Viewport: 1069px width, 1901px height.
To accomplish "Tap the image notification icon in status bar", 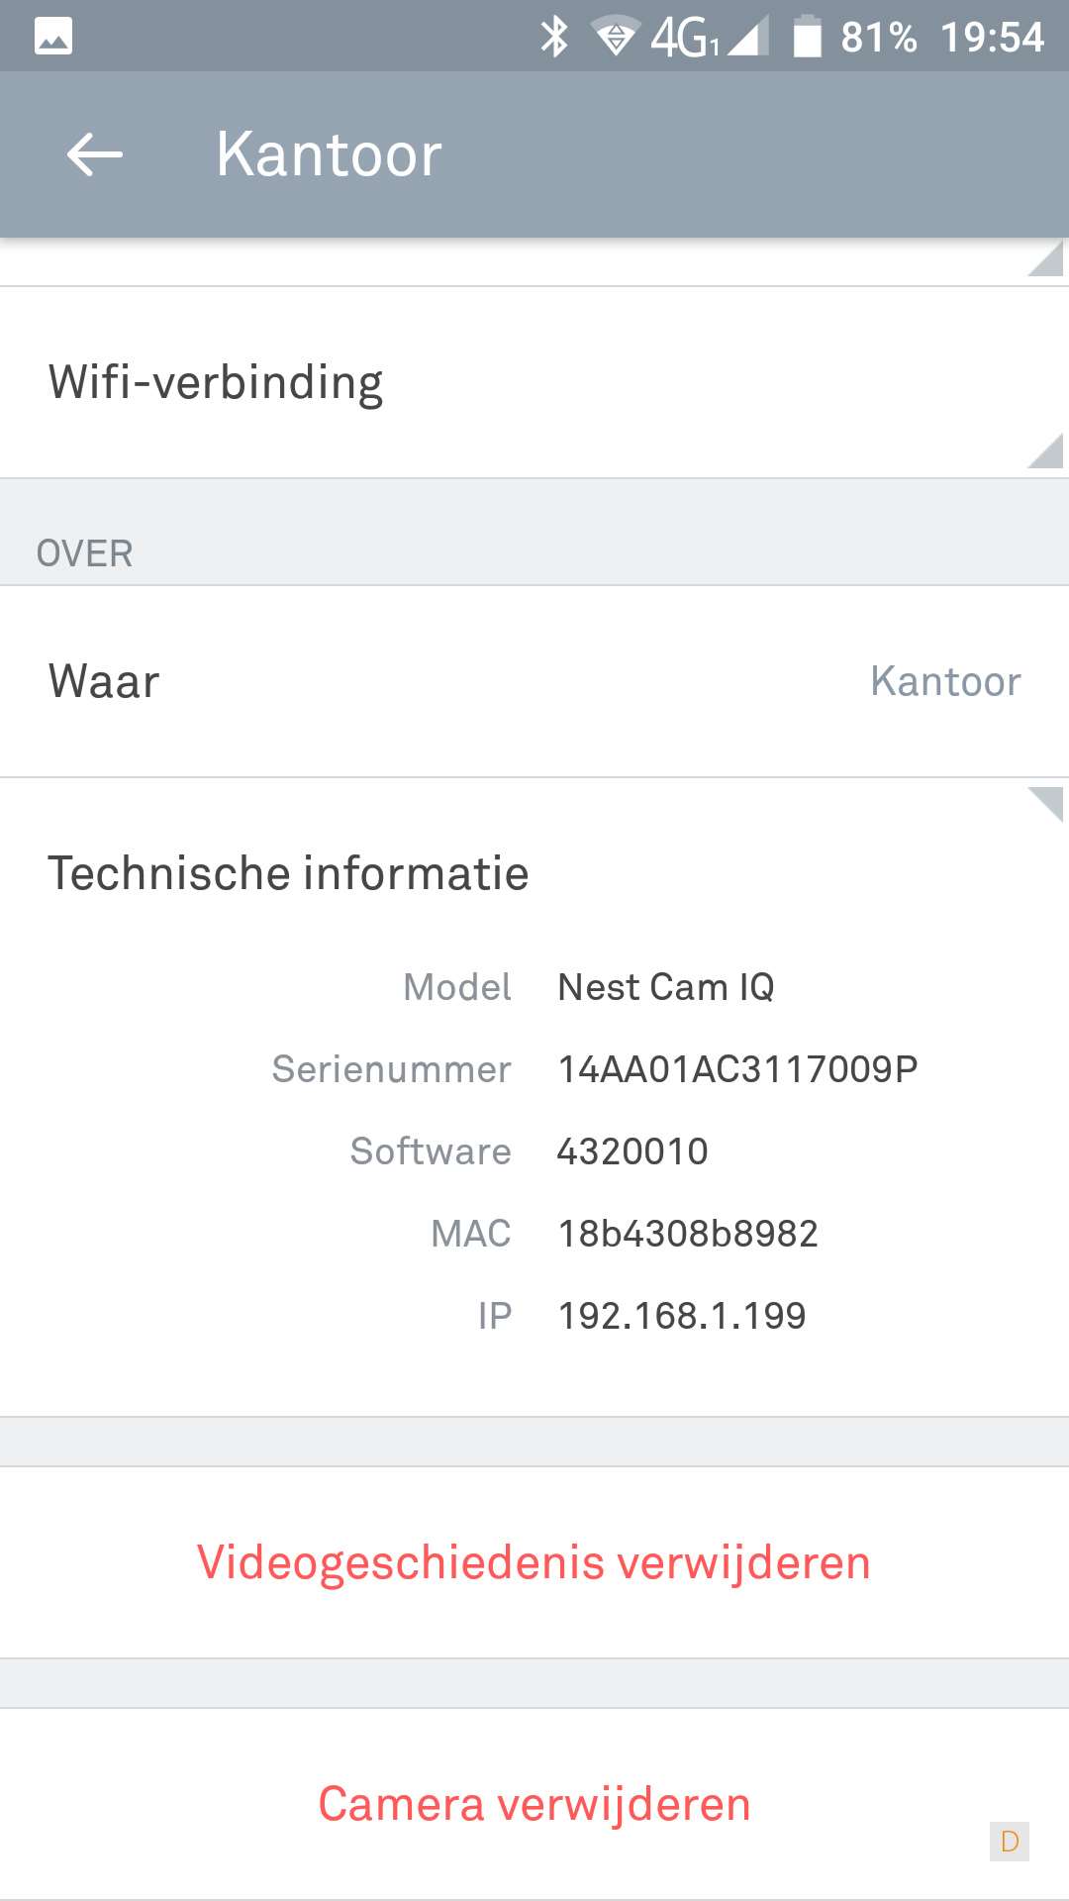I will pos(53,37).
